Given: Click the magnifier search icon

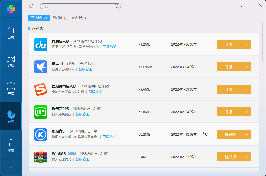Looking at the screenshot, I should [116, 6].
